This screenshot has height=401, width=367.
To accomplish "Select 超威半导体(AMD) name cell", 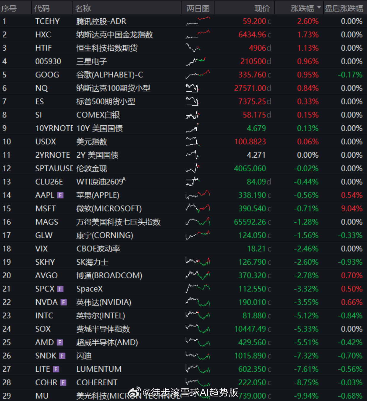I will (107, 342).
